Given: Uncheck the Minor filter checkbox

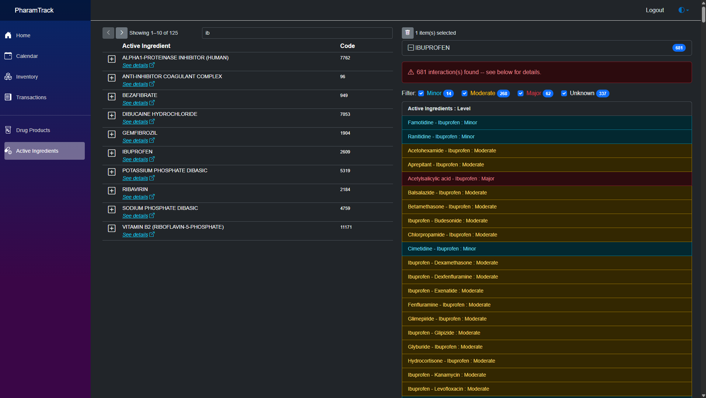Looking at the screenshot, I should (421, 93).
